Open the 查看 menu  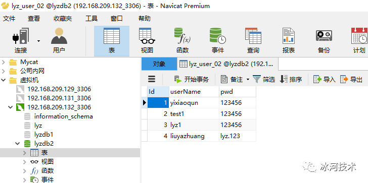34,19
